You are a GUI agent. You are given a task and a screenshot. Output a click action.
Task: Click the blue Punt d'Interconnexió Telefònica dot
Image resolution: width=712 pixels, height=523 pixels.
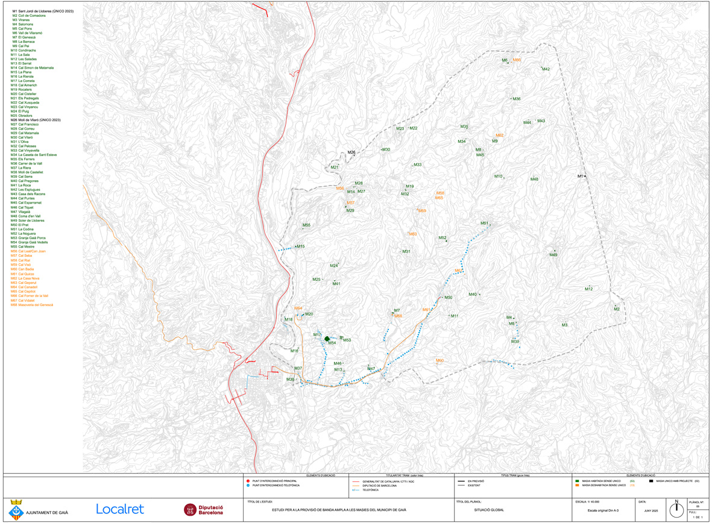[x=248, y=485]
